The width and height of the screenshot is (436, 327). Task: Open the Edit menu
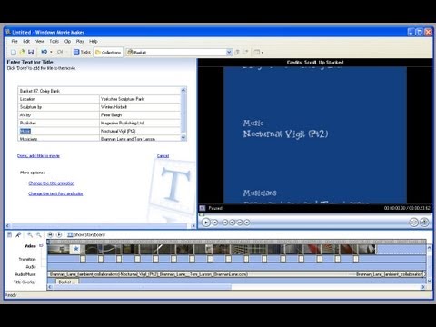click(x=26, y=41)
